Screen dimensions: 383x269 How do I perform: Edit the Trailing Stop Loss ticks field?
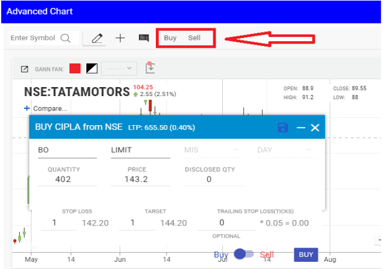coord(226,223)
